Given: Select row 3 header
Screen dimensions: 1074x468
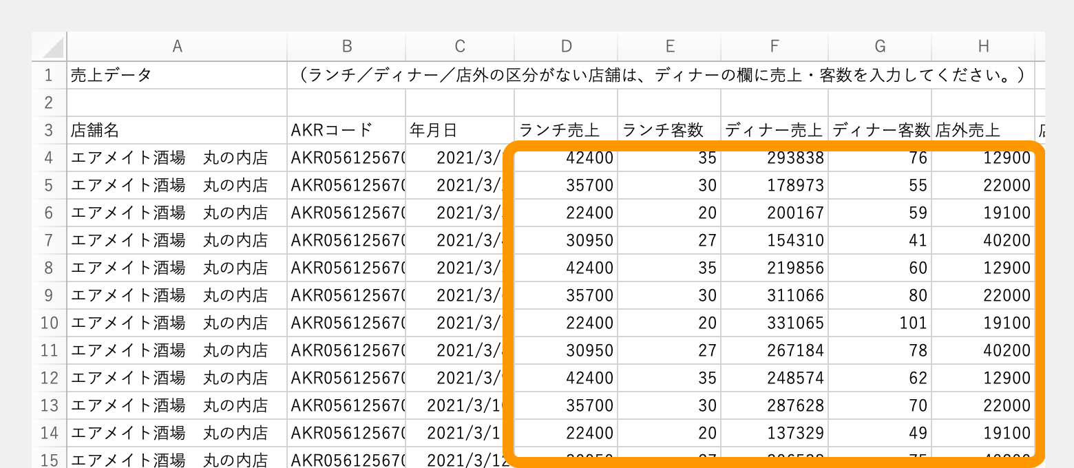Looking at the screenshot, I should point(50,130).
